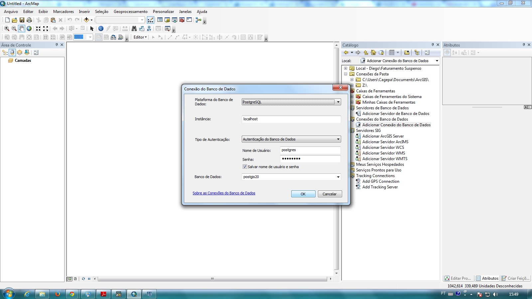Save the map with the floppy disk icon

(22, 20)
